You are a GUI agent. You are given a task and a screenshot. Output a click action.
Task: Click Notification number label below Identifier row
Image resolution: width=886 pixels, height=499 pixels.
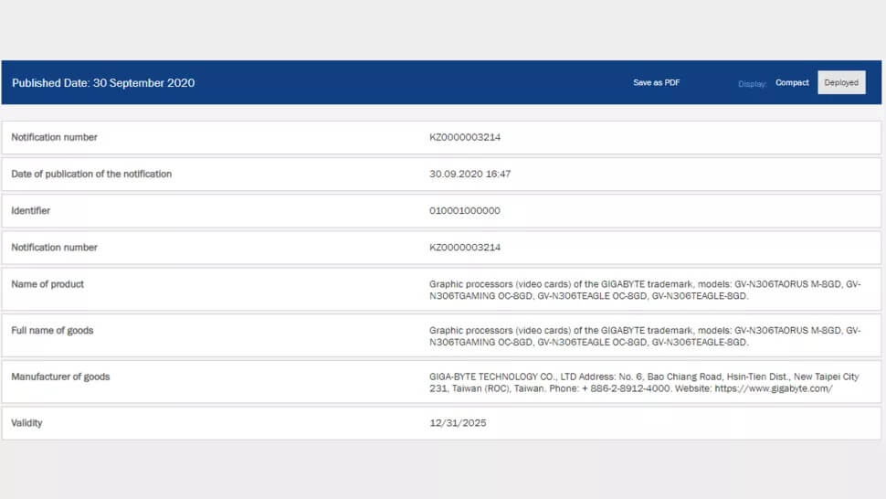54,248
